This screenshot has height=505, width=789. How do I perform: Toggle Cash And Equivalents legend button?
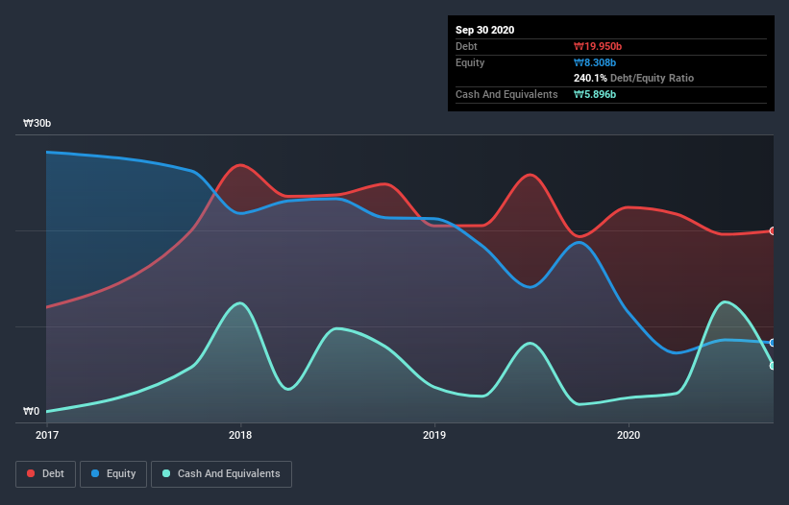(x=221, y=474)
